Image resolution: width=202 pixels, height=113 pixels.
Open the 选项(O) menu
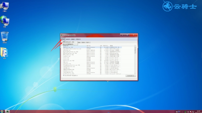(68, 39)
